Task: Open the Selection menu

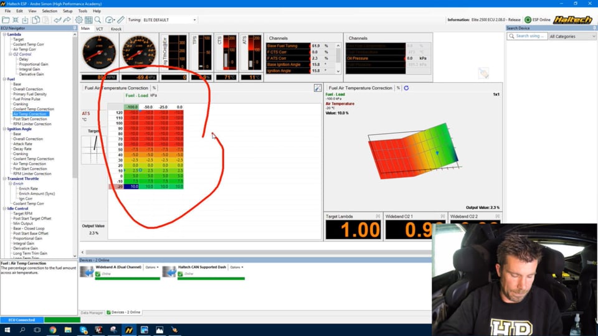Action: (50, 11)
